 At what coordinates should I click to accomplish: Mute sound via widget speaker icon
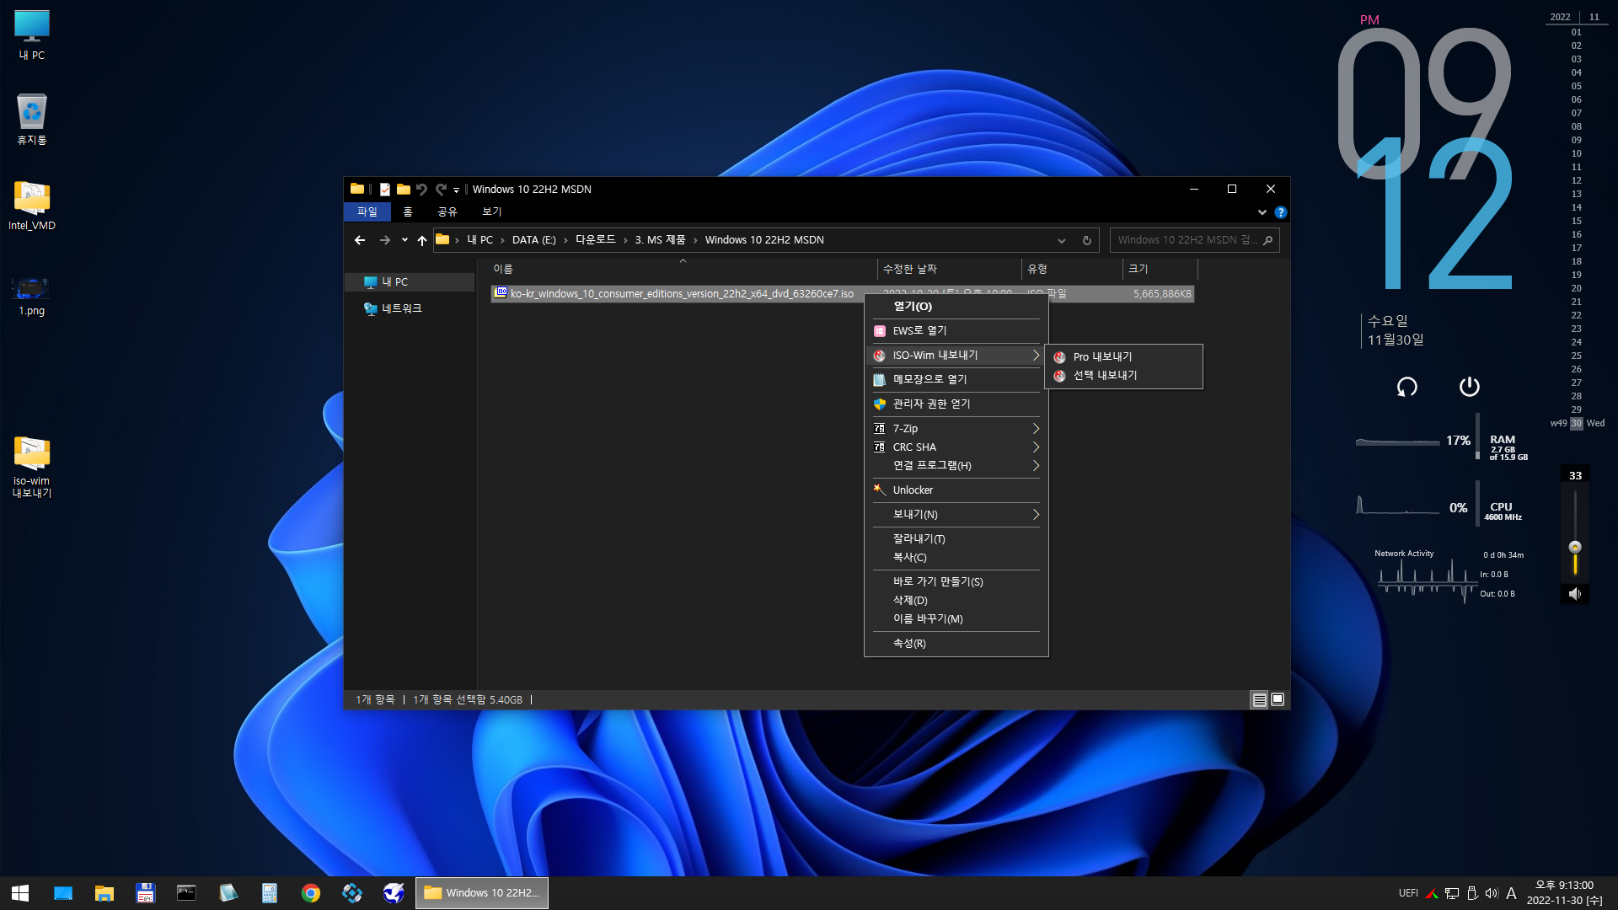(1574, 594)
